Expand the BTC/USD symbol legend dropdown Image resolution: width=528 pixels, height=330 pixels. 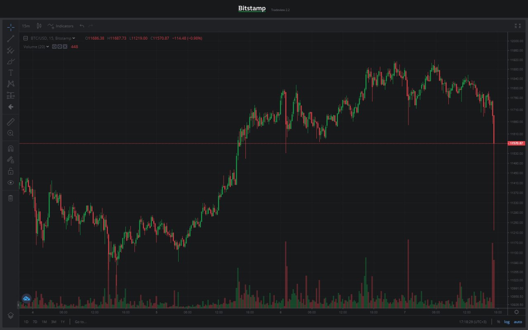[73, 38]
